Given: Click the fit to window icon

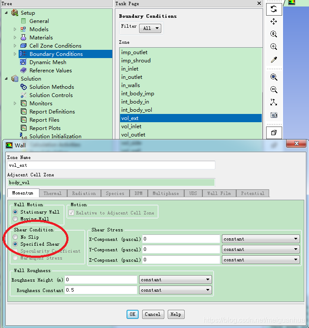Looking at the screenshot, I should [x=273, y=77].
